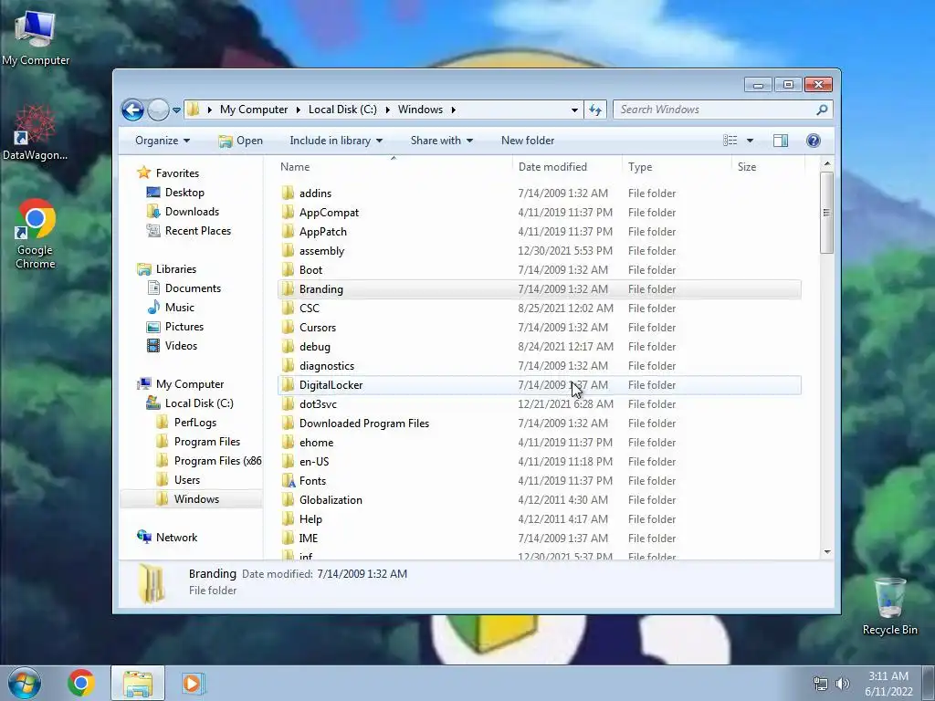
Task: Open Chrome from the taskbar
Action: point(81,683)
